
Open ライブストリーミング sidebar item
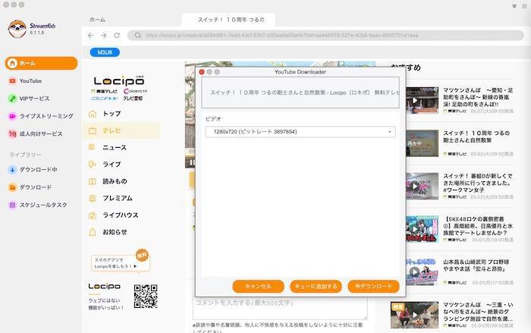click(x=41, y=116)
